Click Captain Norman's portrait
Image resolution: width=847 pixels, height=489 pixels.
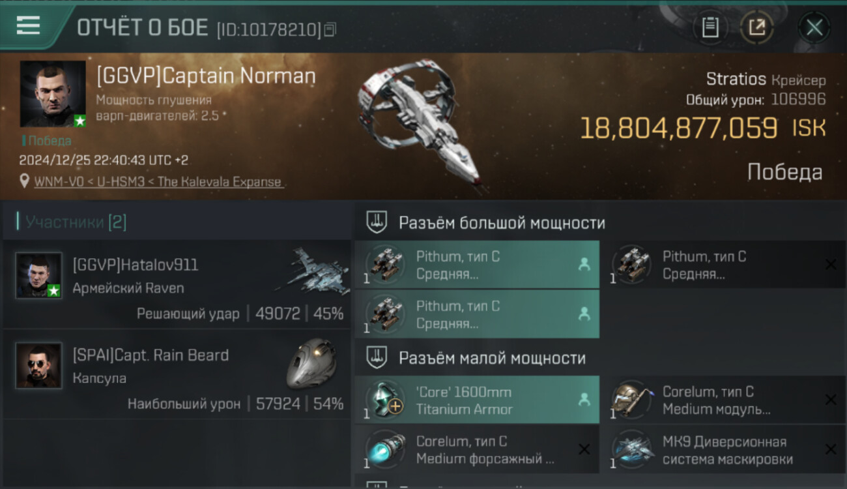(53, 94)
